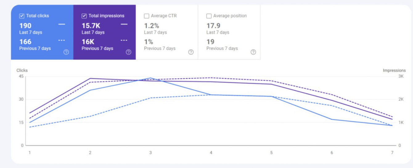Click the Impressions axis label
Viewport: 413px width, 168px height.
394,70
